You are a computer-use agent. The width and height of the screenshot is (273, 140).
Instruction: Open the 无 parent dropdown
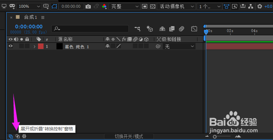click(179, 46)
